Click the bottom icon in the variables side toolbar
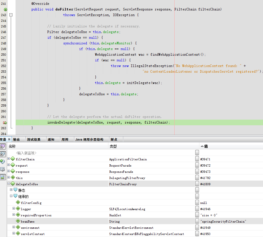The height and width of the screenshot is (237, 263). coord(3,177)
